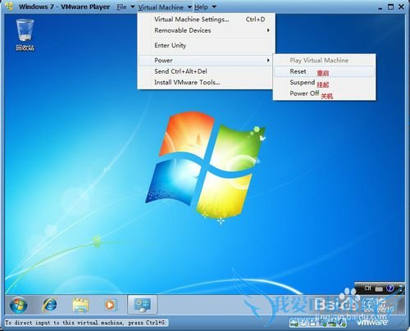This screenshot has width=410, height=331.
Task: Minimize the VMware Player window
Action: tap(380, 8)
